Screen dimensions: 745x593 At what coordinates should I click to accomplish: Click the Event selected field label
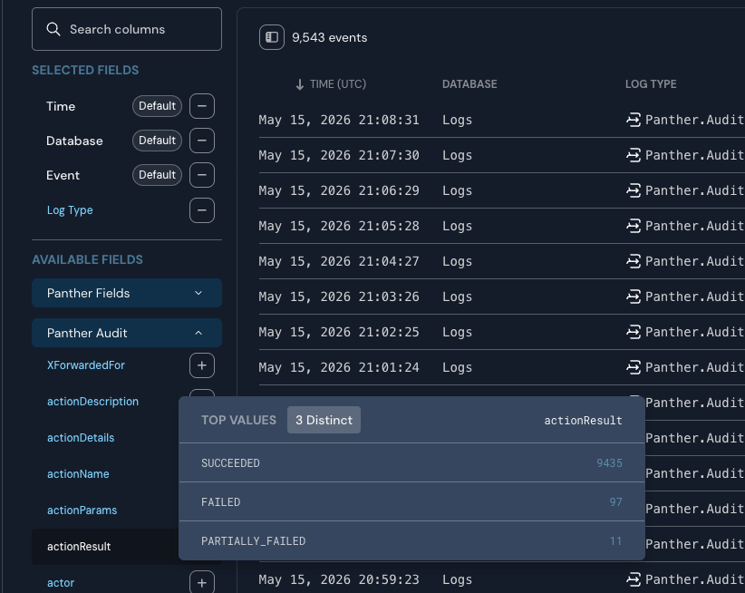63,175
